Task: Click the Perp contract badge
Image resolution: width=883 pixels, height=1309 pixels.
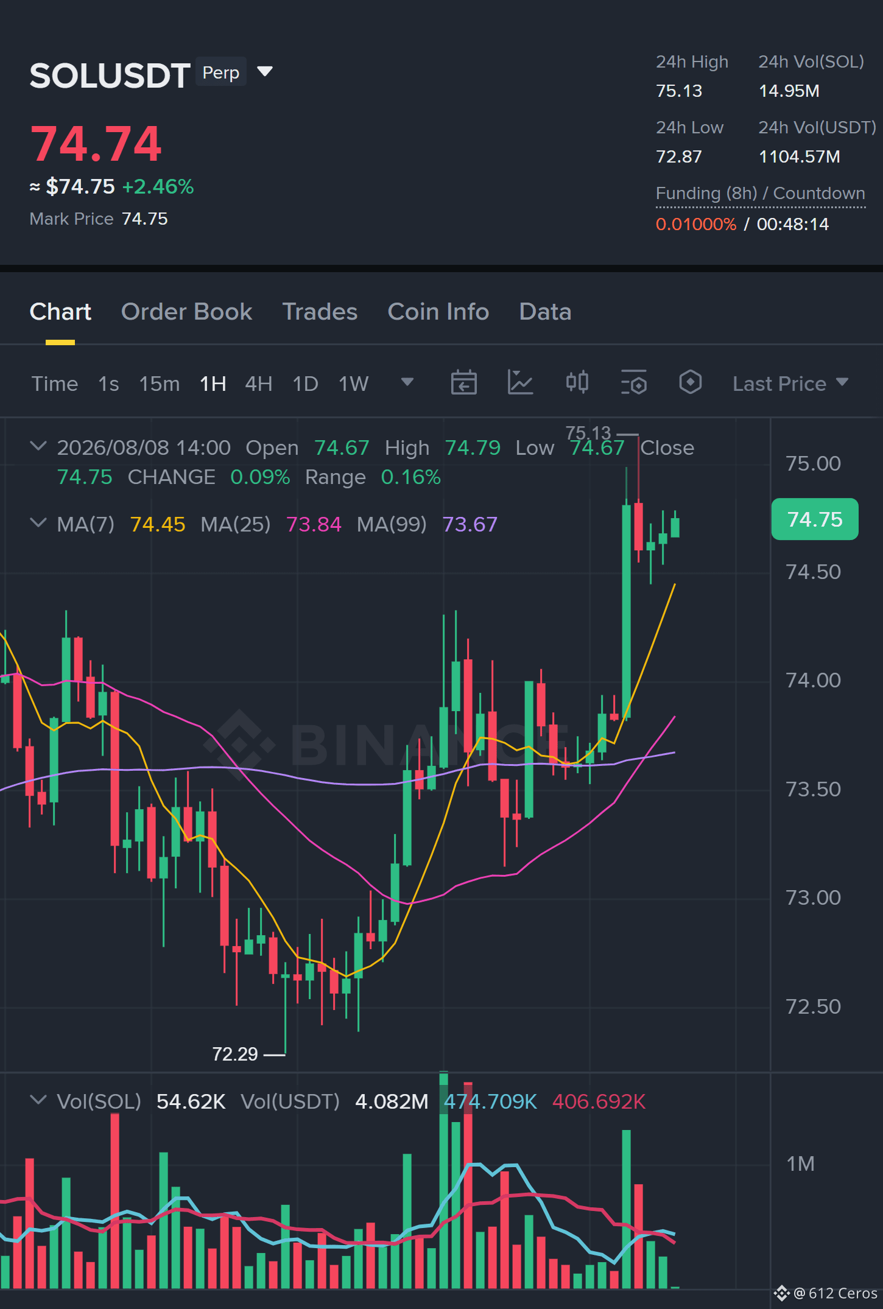Action: point(221,72)
